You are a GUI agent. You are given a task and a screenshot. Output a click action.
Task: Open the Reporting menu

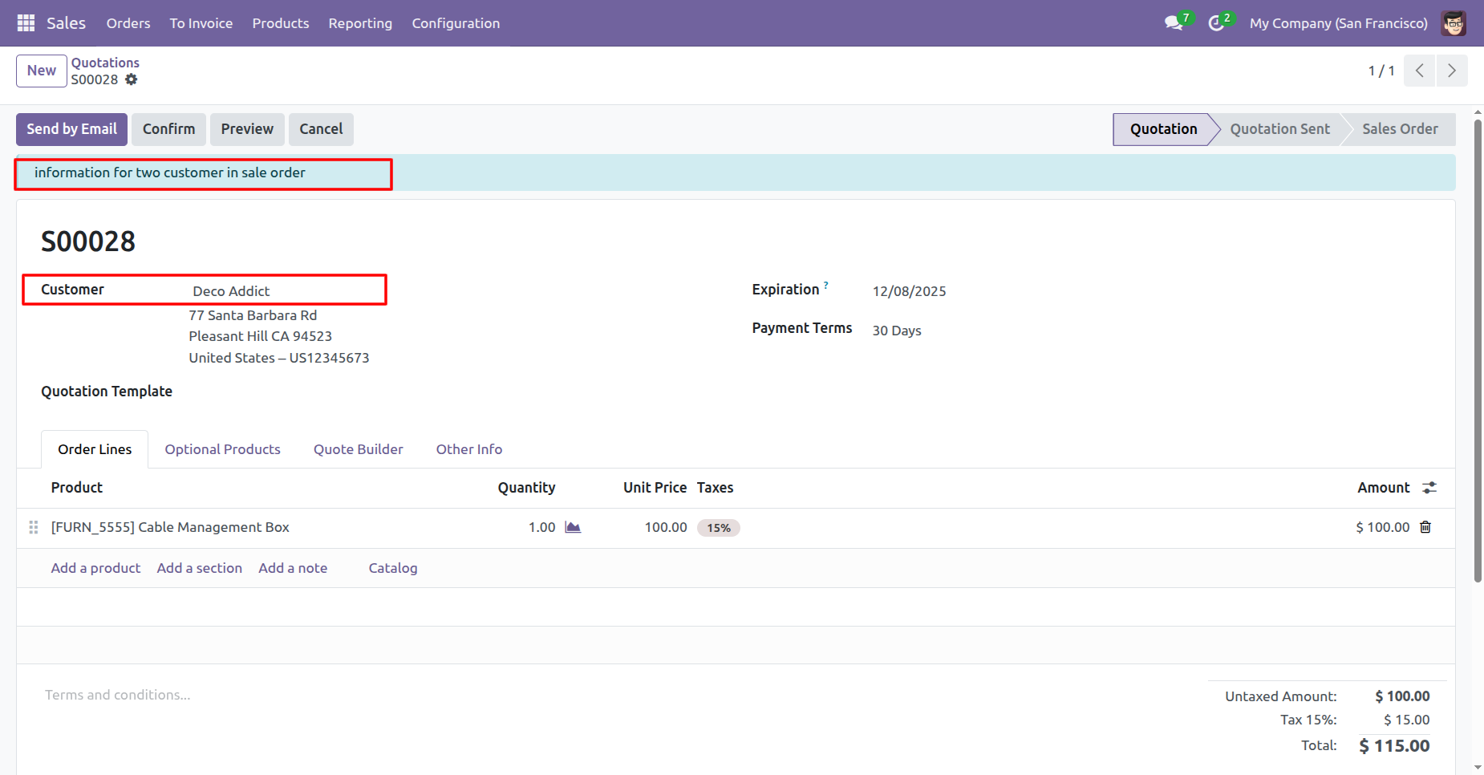[360, 23]
